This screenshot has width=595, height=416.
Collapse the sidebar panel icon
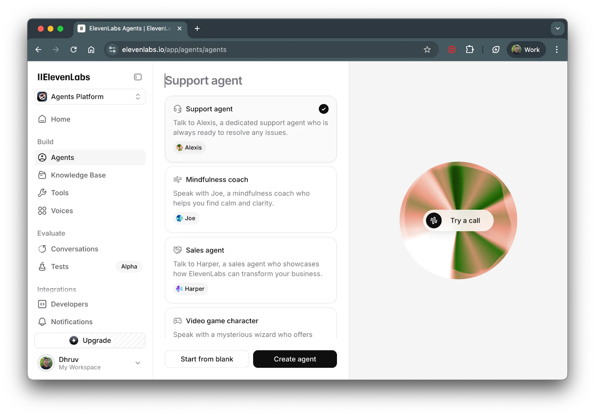coord(138,77)
